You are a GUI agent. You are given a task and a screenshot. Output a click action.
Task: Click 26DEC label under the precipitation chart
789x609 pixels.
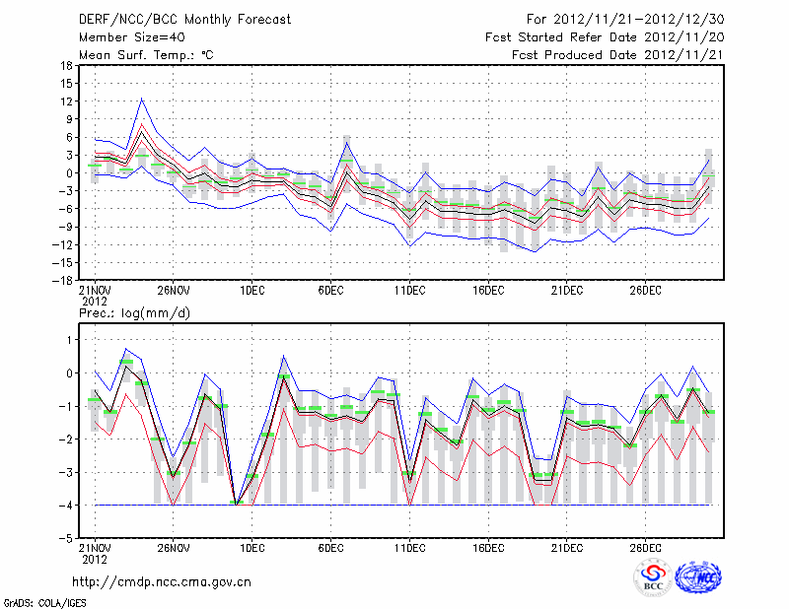[645, 548]
